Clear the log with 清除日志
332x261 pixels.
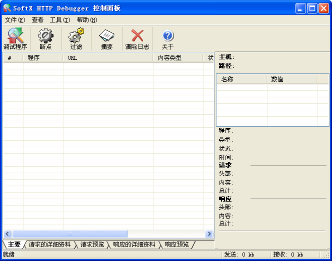point(137,39)
